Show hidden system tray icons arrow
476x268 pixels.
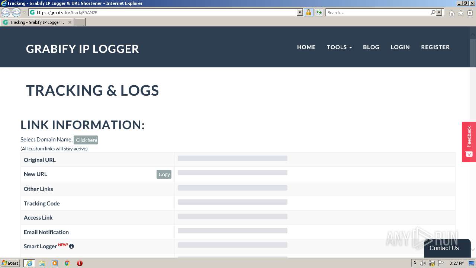click(x=415, y=263)
